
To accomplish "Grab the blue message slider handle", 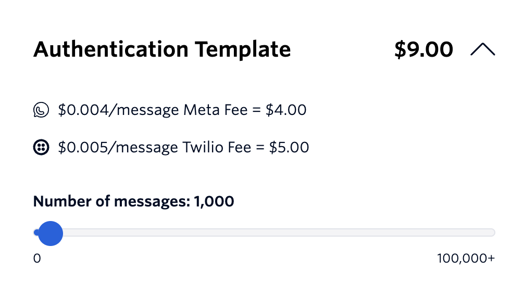I will (51, 232).
